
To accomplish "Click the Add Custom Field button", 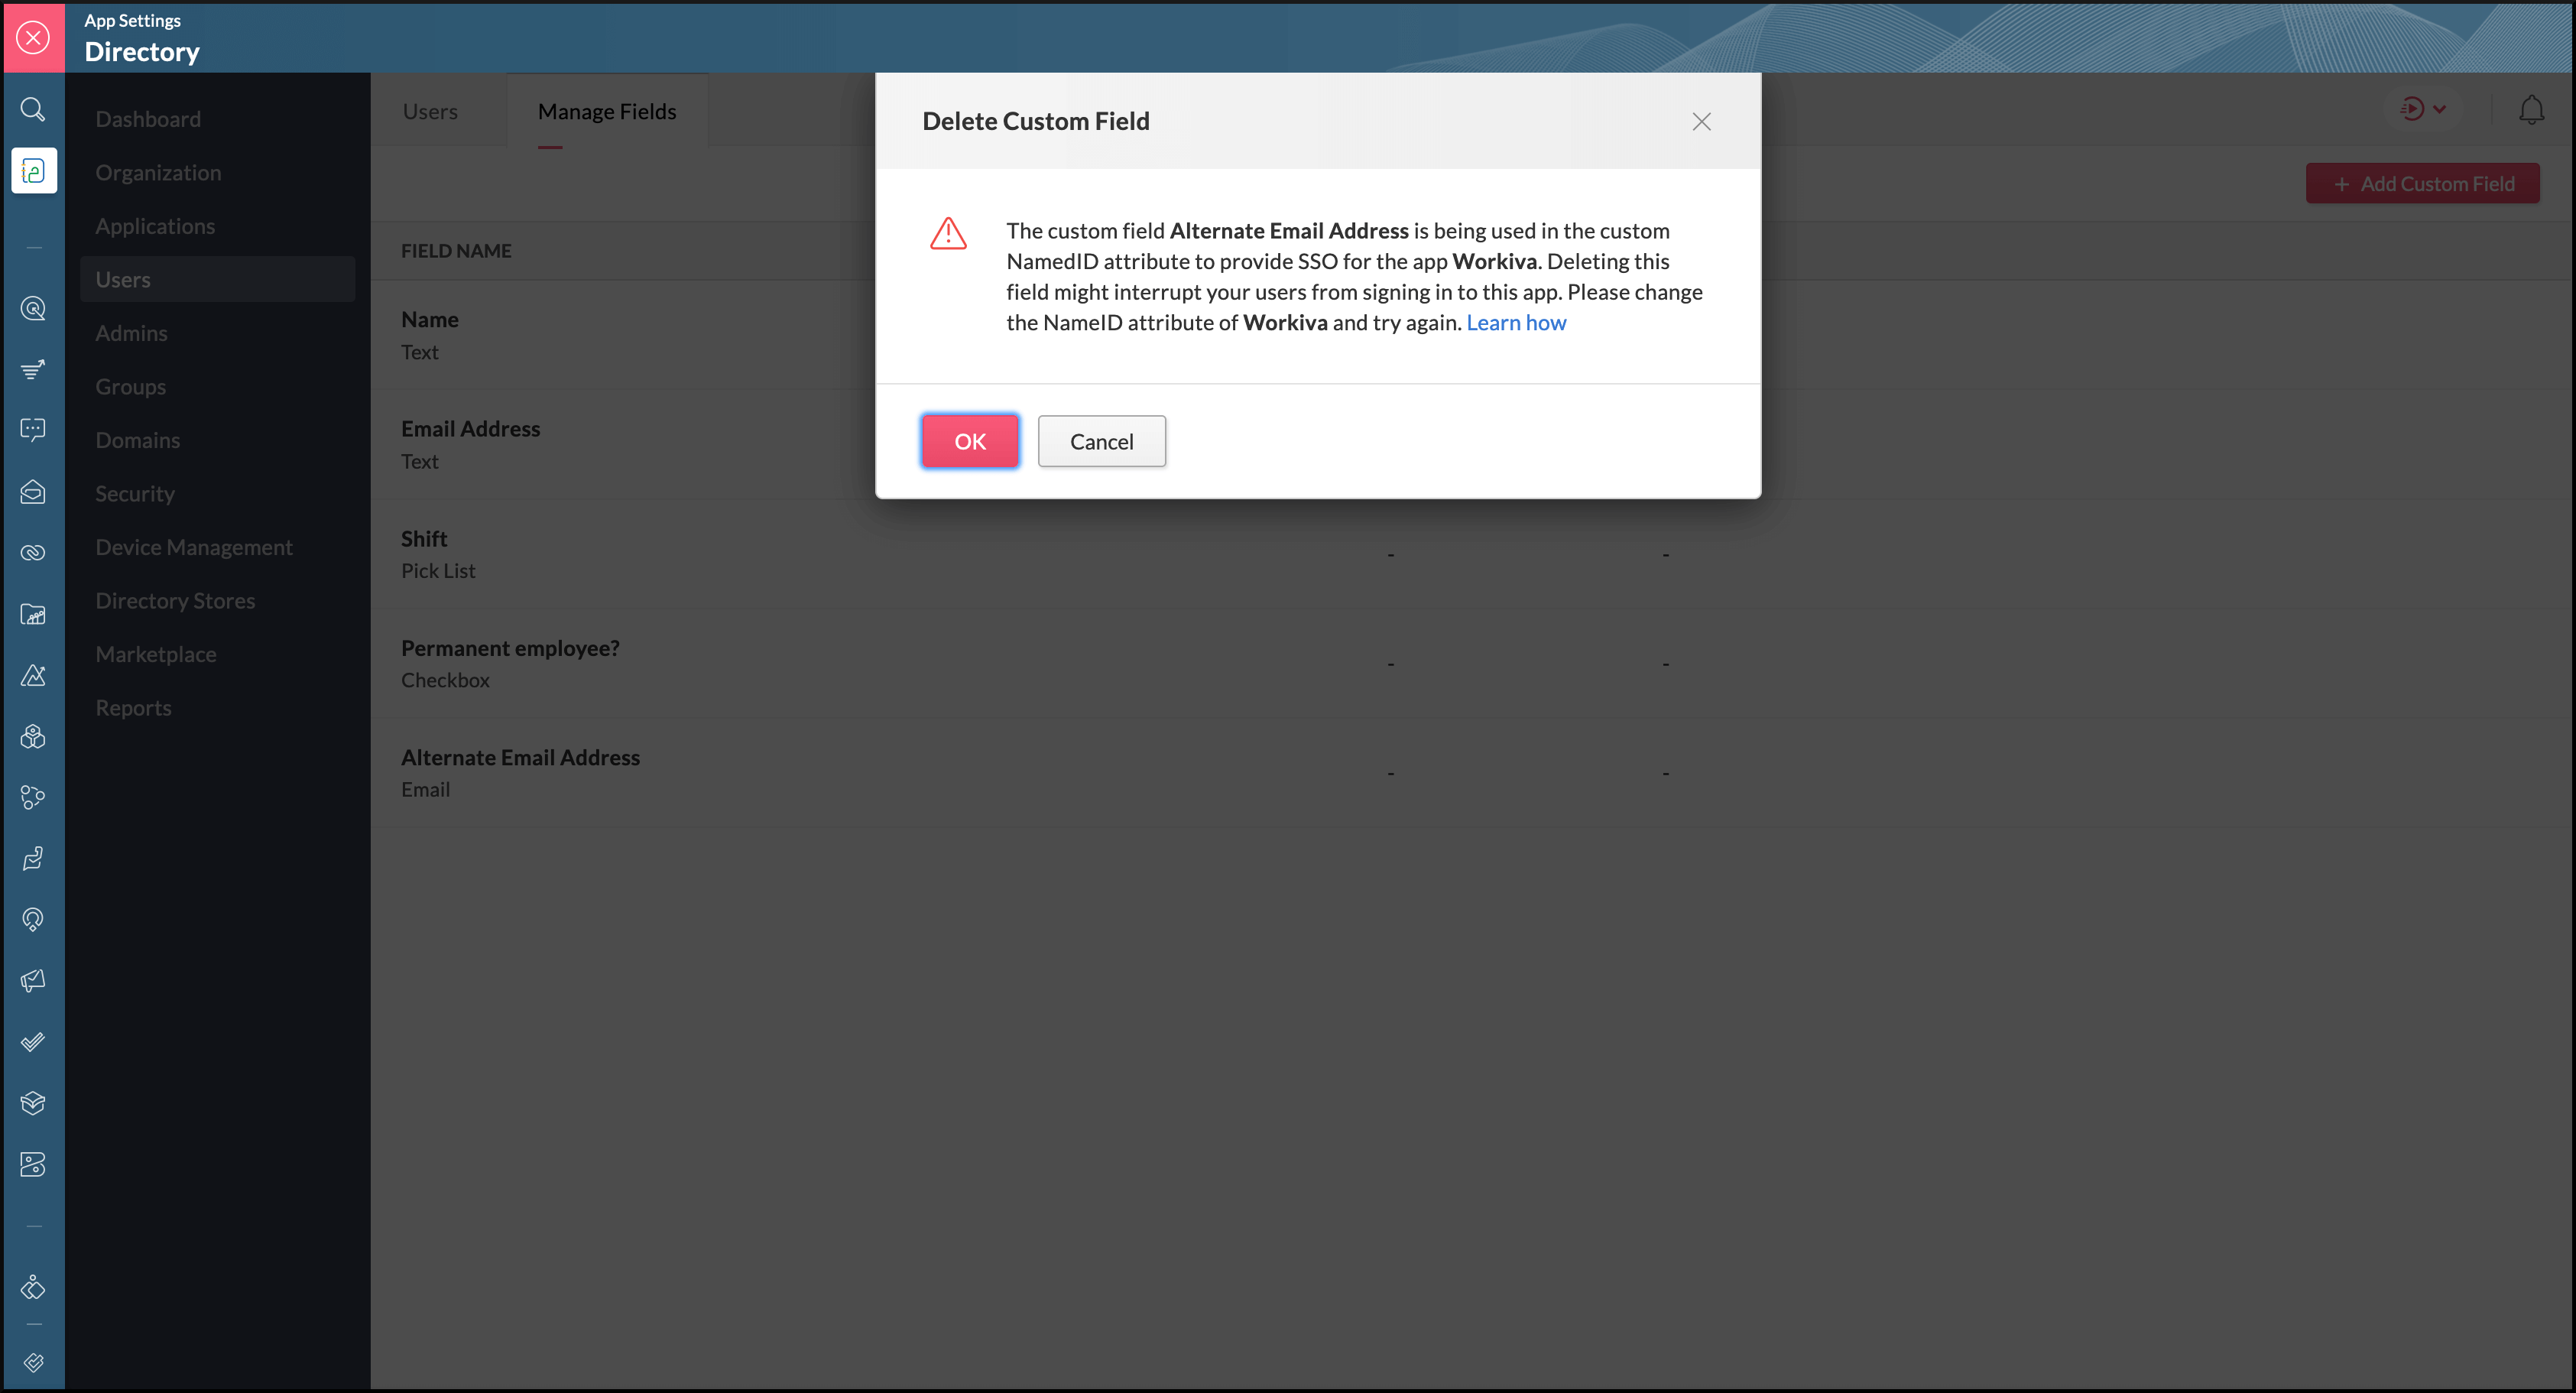I will click(2422, 184).
